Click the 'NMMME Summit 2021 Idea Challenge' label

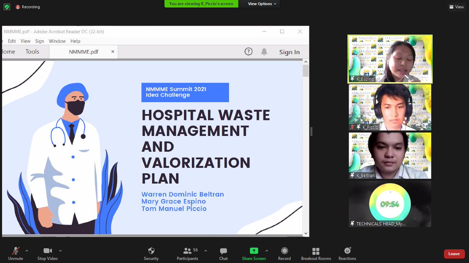tap(185, 92)
